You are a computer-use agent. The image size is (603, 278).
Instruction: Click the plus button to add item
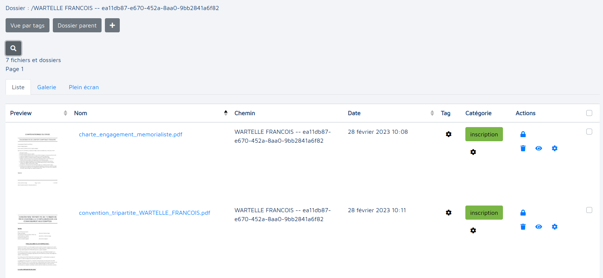click(x=112, y=25)
